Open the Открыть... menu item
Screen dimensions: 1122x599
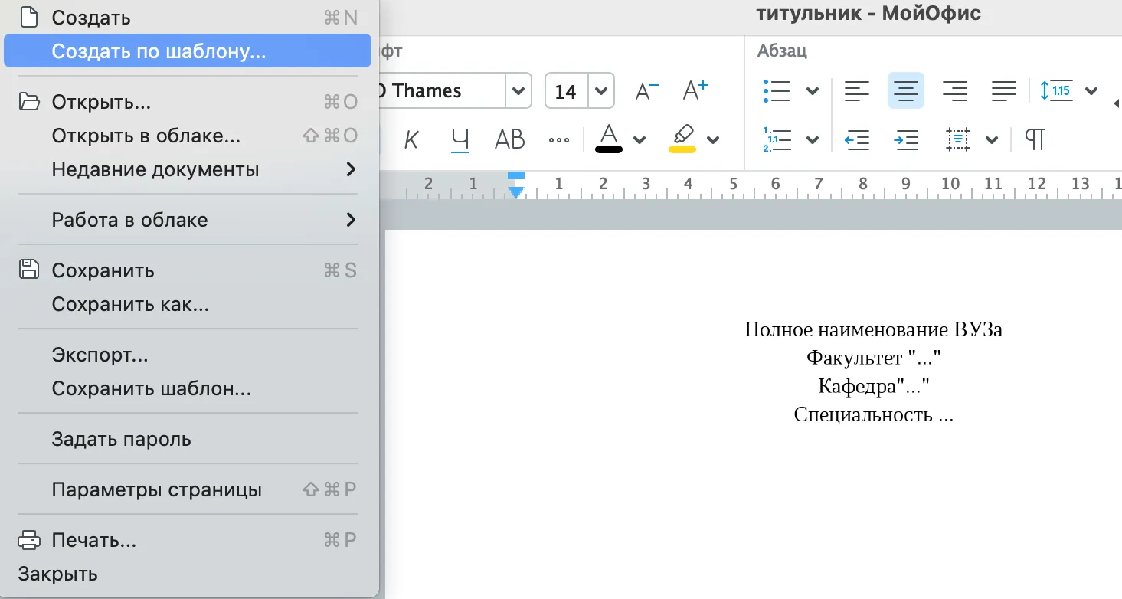[x=188, y=102]
